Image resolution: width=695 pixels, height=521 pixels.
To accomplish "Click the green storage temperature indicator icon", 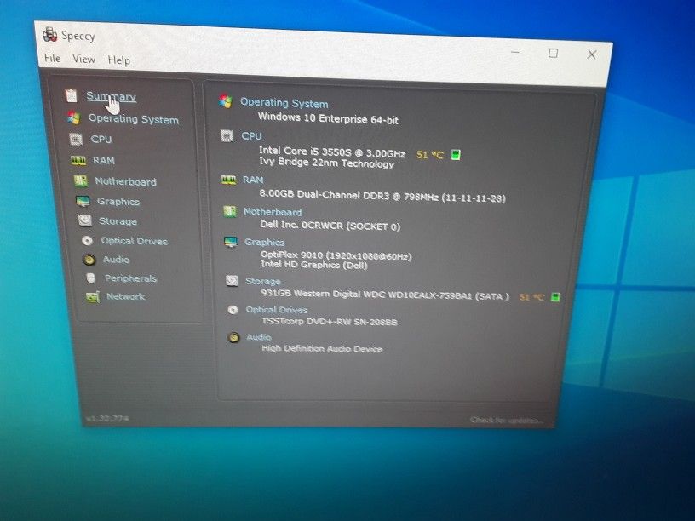I will (555, 297).
